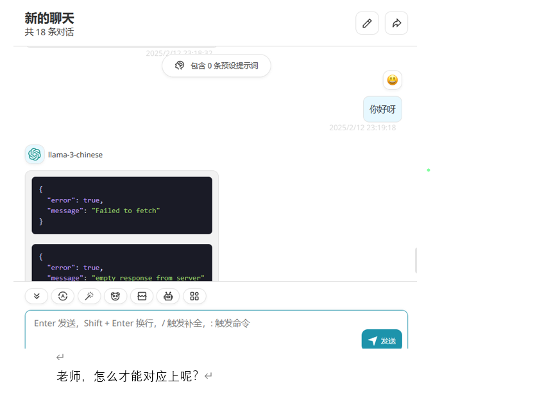This screenshot has height=398, width=544.
Task: Click the share conversation arrow icon
Action: (x=396, y=23)
